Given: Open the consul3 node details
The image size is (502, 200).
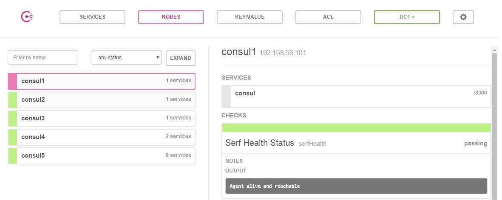Looking at the screenshot, I should click(x=102, y=118).
